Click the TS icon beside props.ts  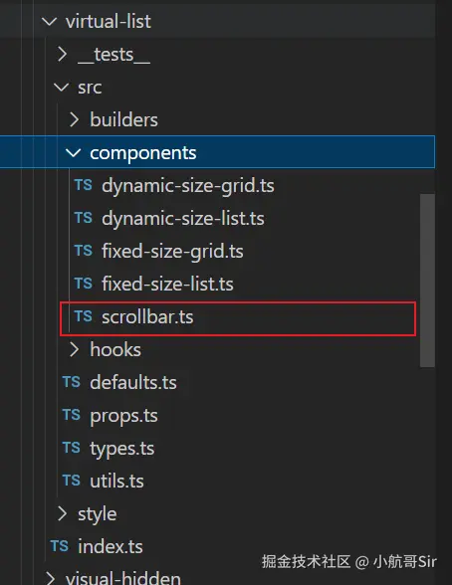(72, 415)
